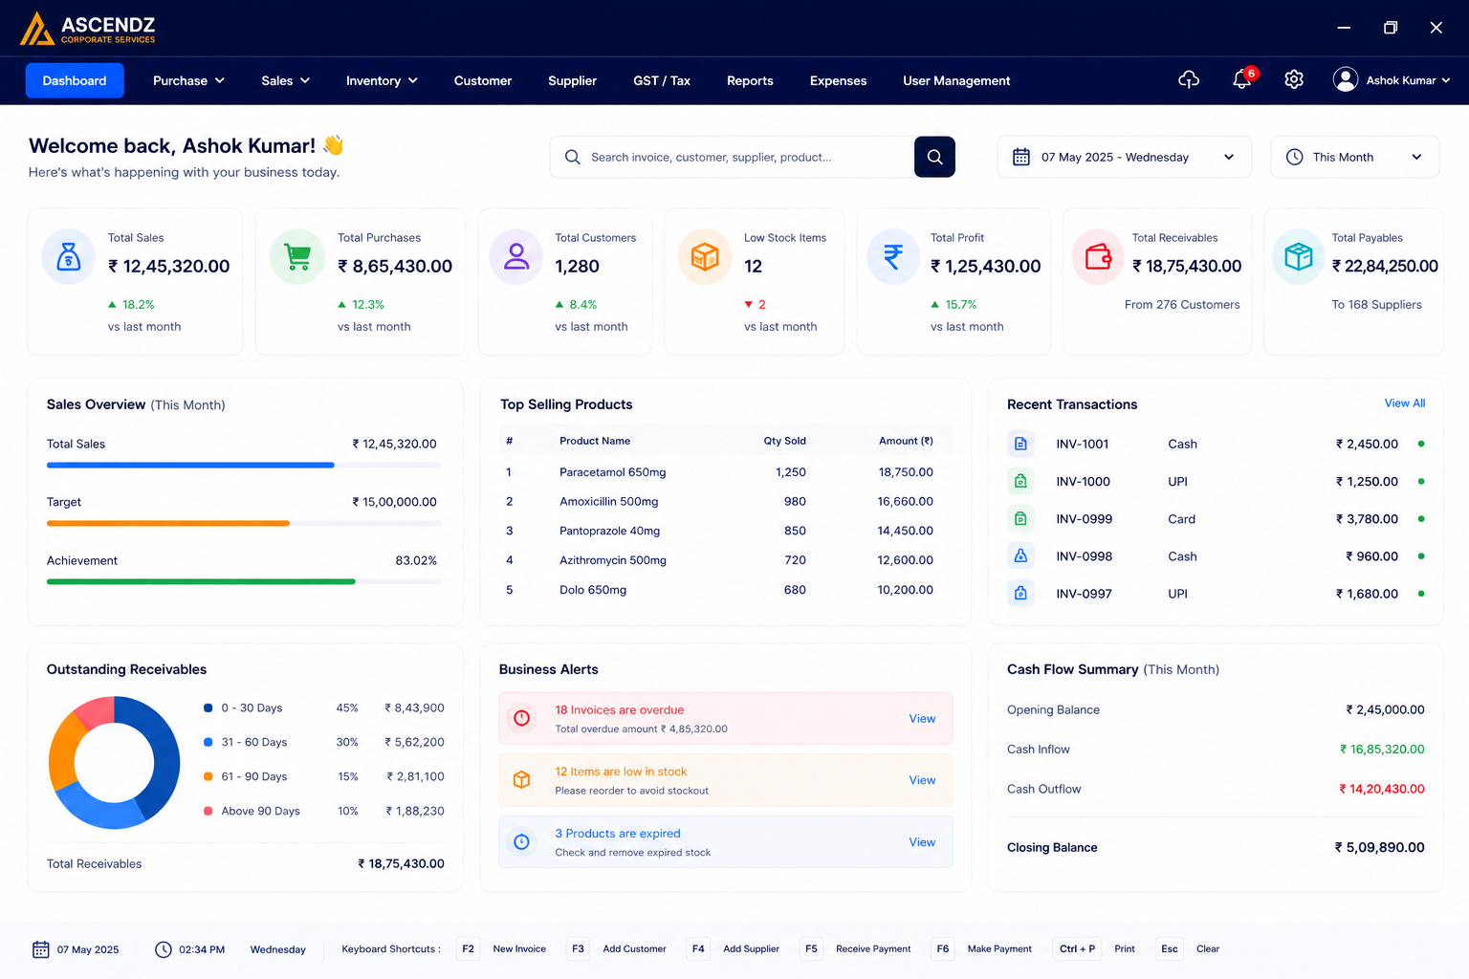
Task: Click the F5 Receive Payment shortcut key
Action: [811, 949]
